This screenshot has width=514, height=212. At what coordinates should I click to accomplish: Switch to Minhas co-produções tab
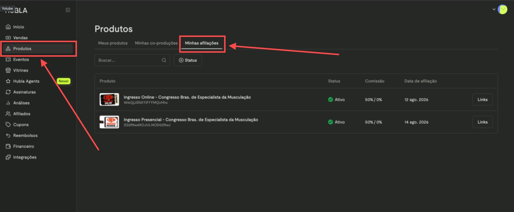(156, 43)
